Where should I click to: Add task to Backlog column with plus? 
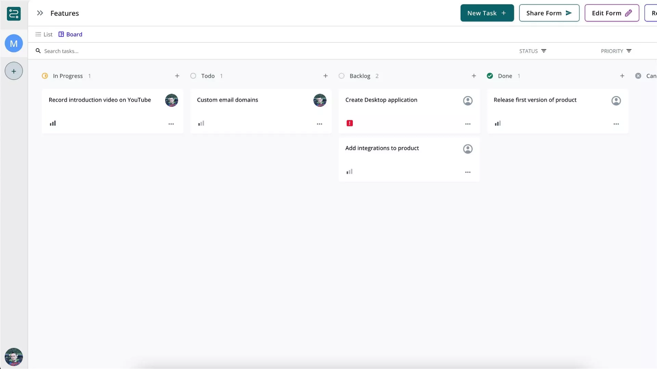(474, 76)
